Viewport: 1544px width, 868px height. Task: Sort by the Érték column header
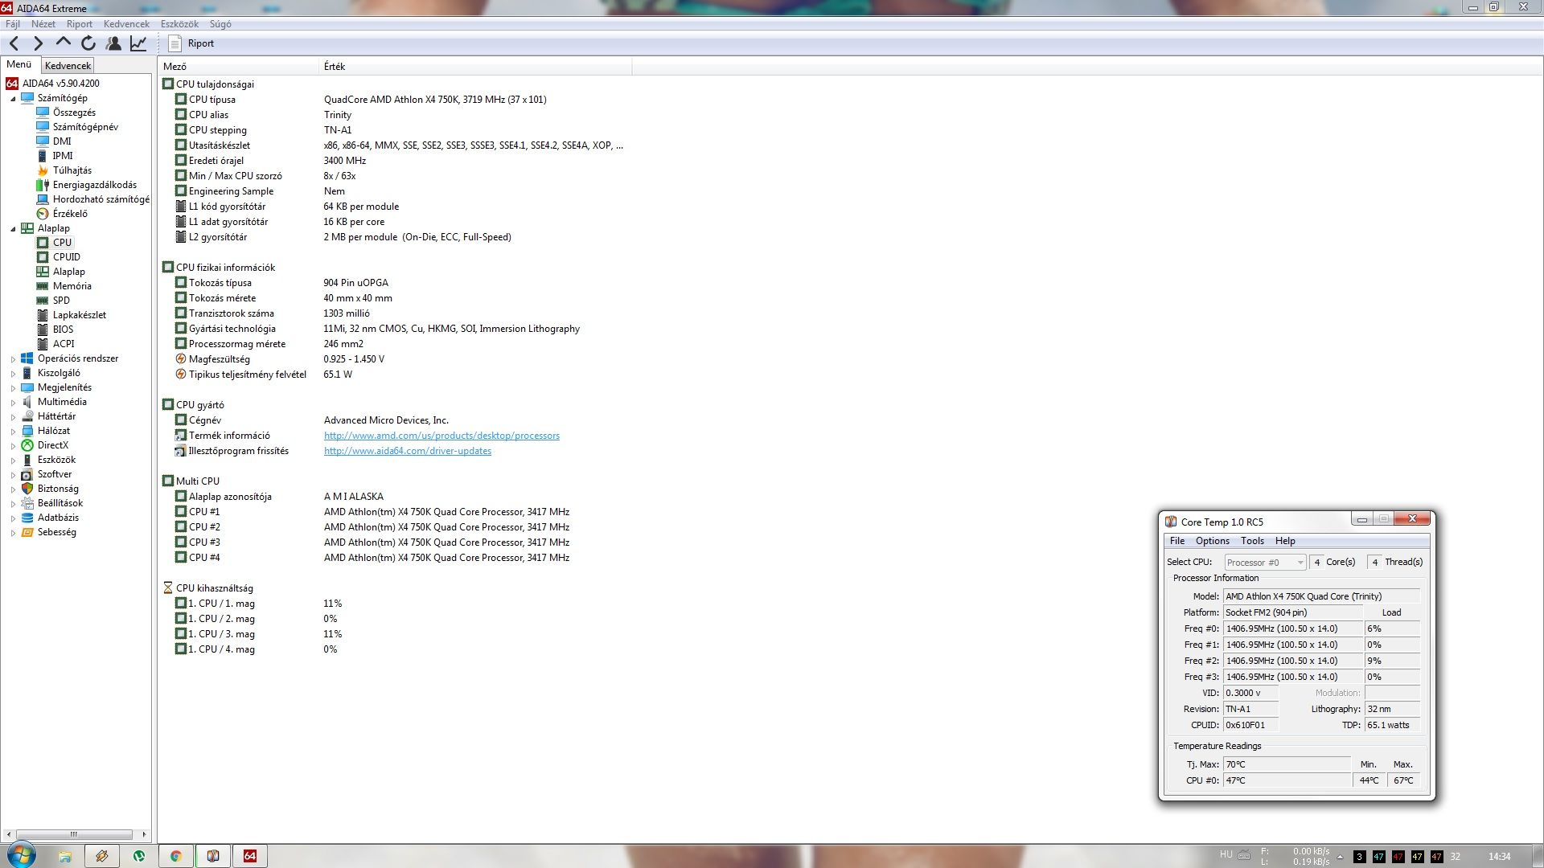(475, 67)
